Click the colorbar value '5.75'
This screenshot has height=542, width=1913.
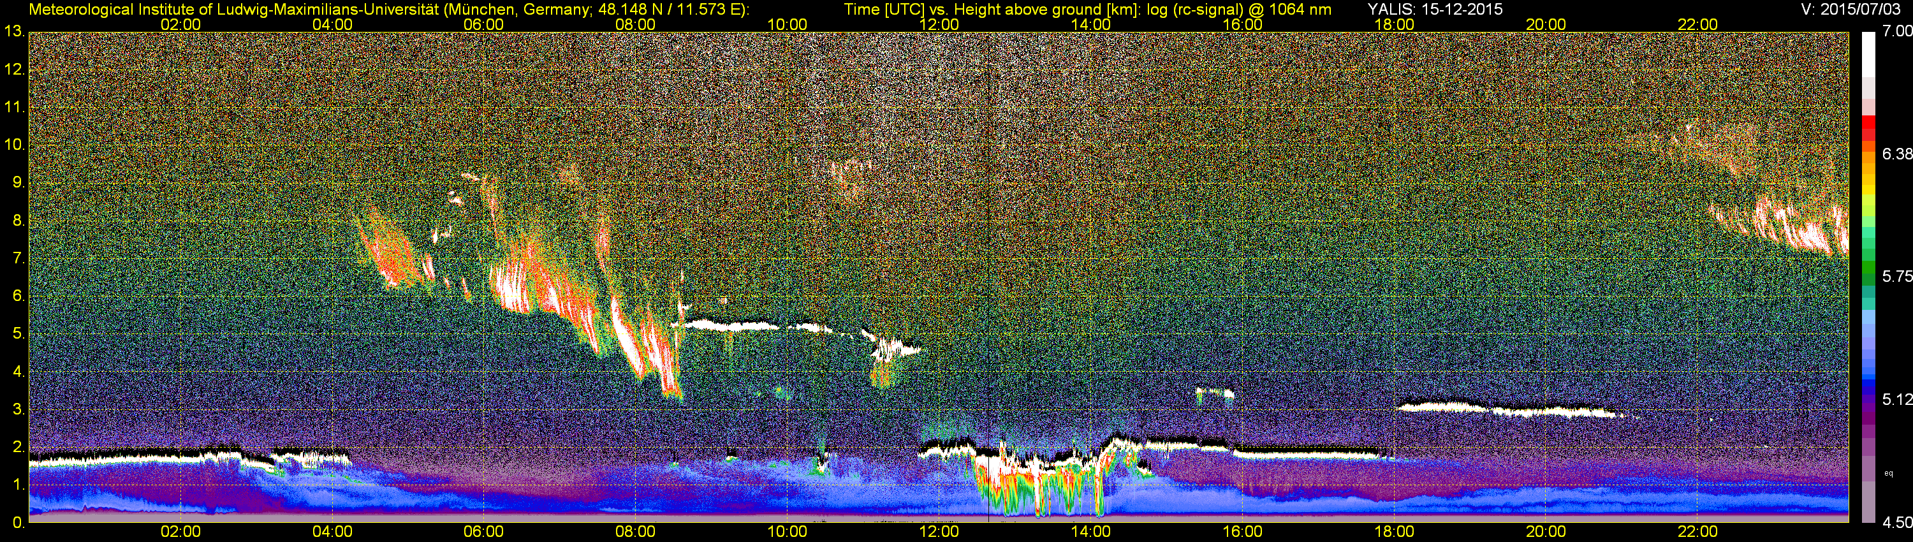click(x=1898, y=277)
